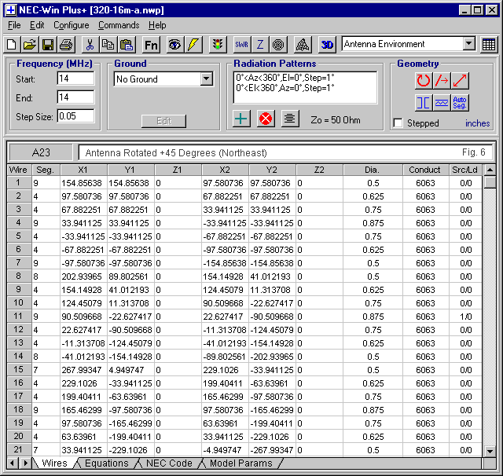Click the lightning bolt run icon
The width and height of the screenshot is (503, 476).
pyautogui.click(x=194, y=45)
